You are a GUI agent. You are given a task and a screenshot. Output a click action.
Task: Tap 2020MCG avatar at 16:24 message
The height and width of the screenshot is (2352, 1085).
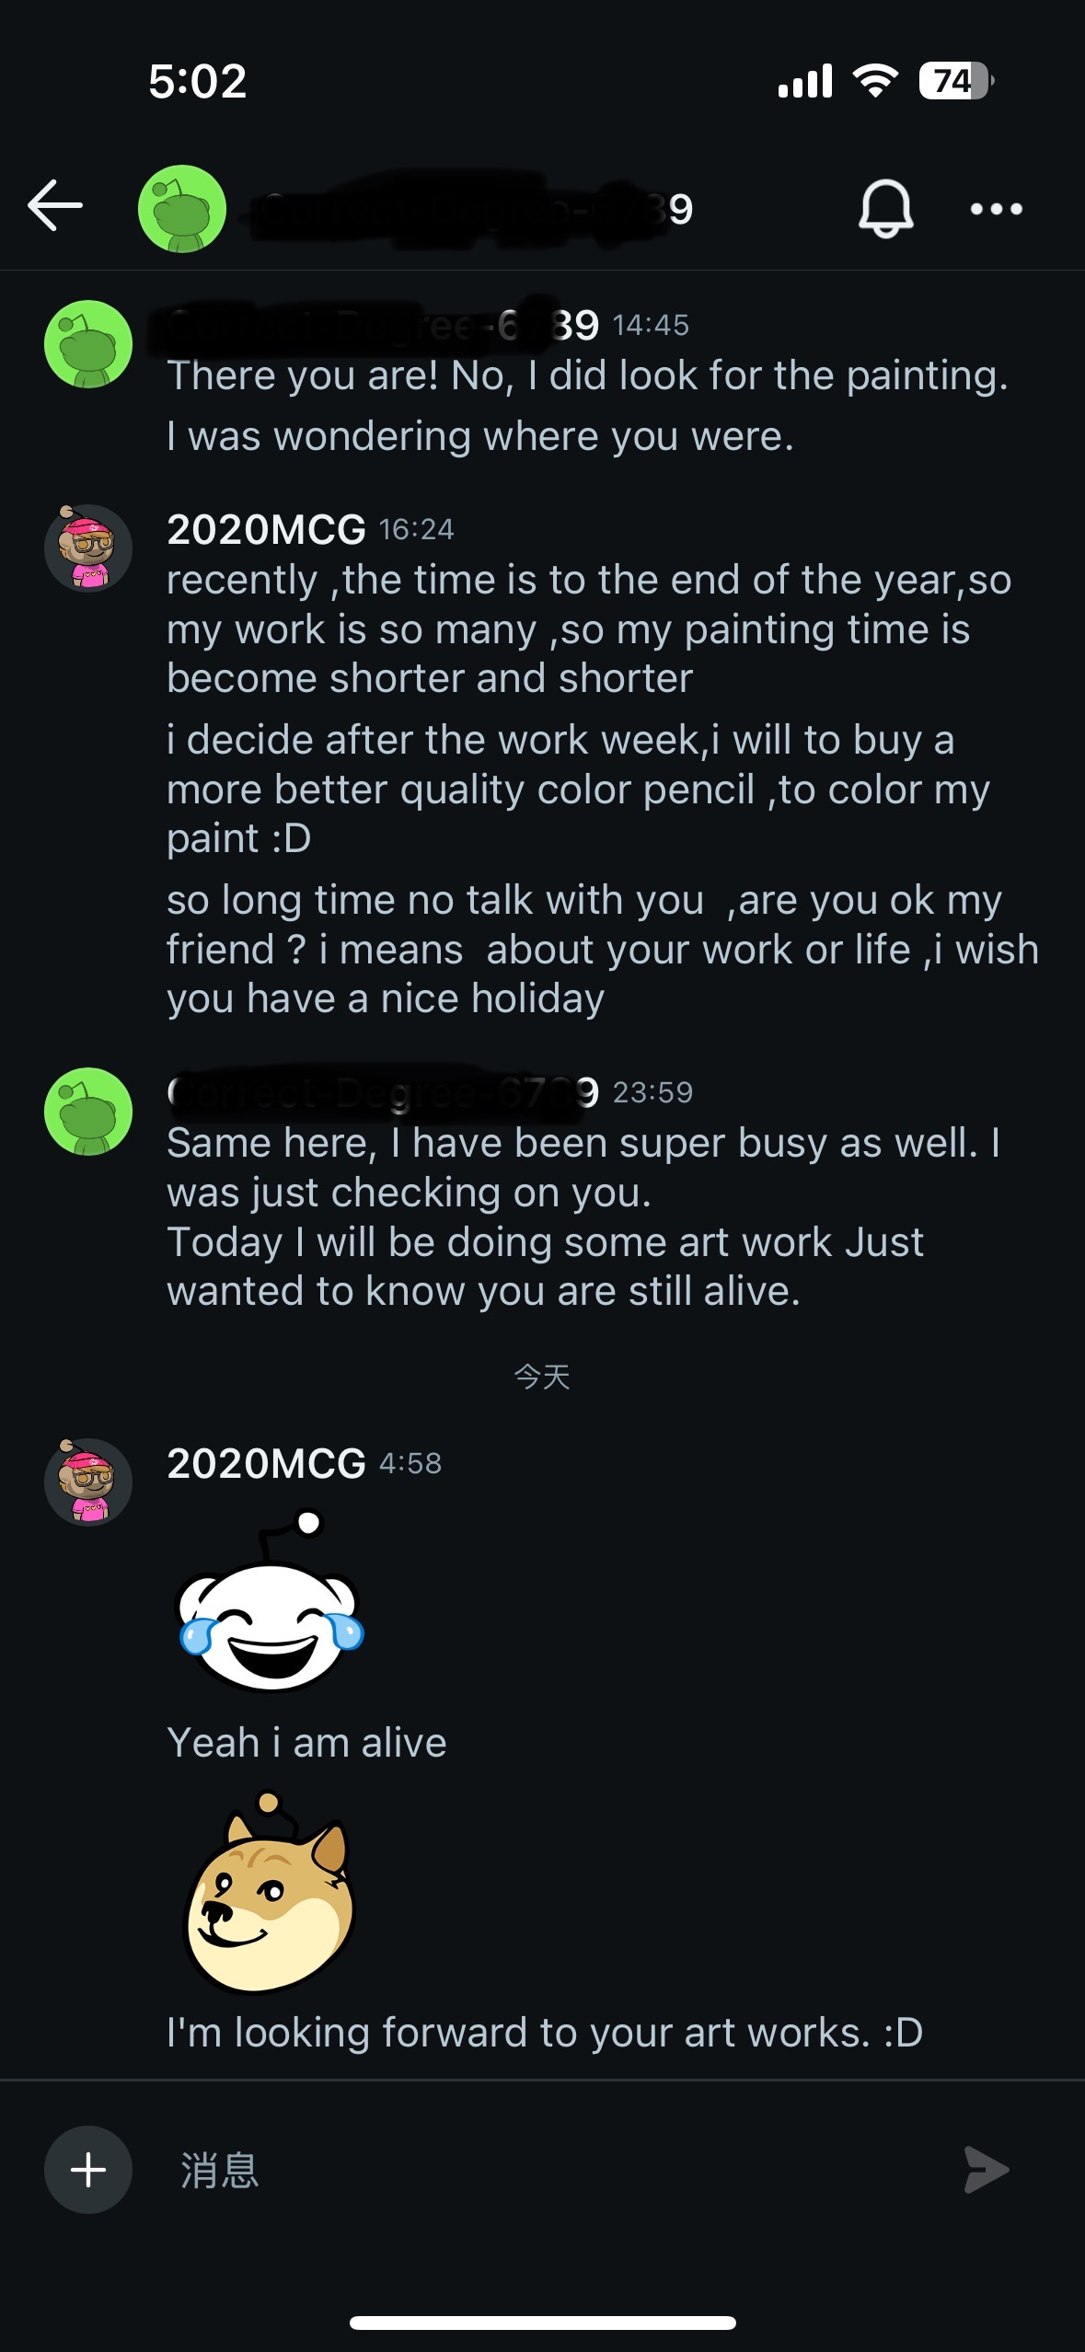[x=88, y=548]
